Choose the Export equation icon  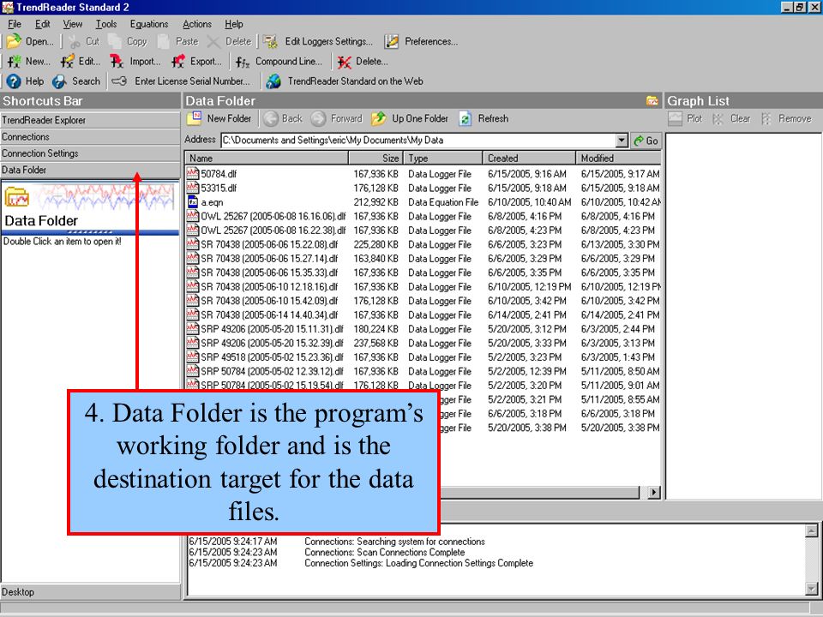pyautogui.click(x=178, y=62)
